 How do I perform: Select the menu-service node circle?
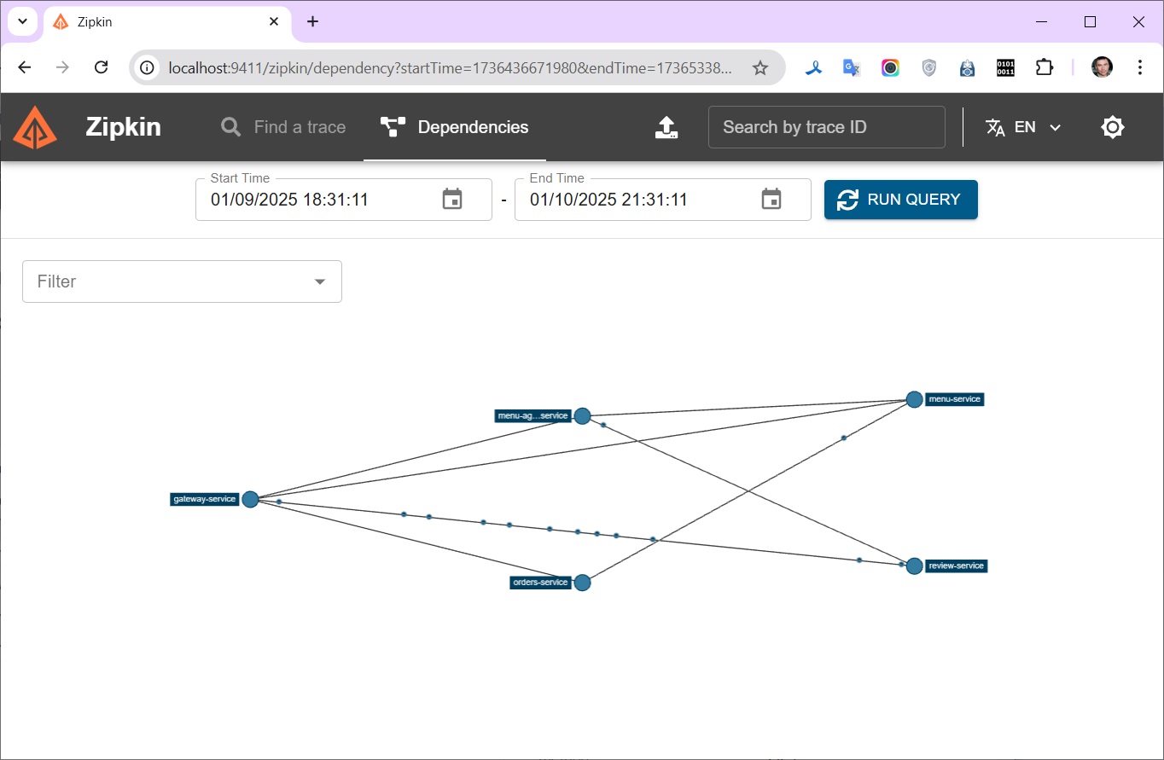914,399
